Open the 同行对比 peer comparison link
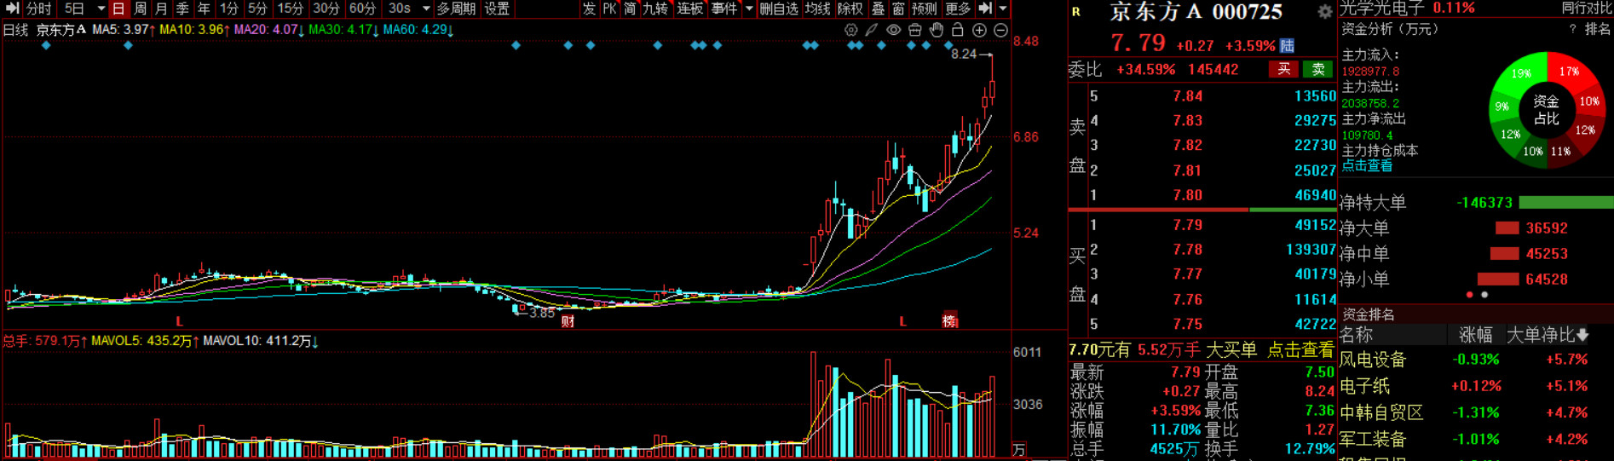This screenshot has height=461, width=1614. (x=1587, y=8)
